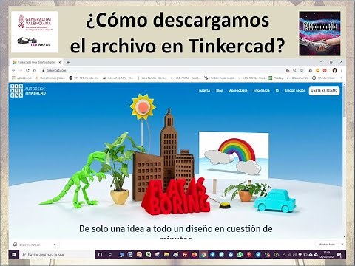
Task: Go to Aprendizaje section
Action: click(x=238, y=90)
